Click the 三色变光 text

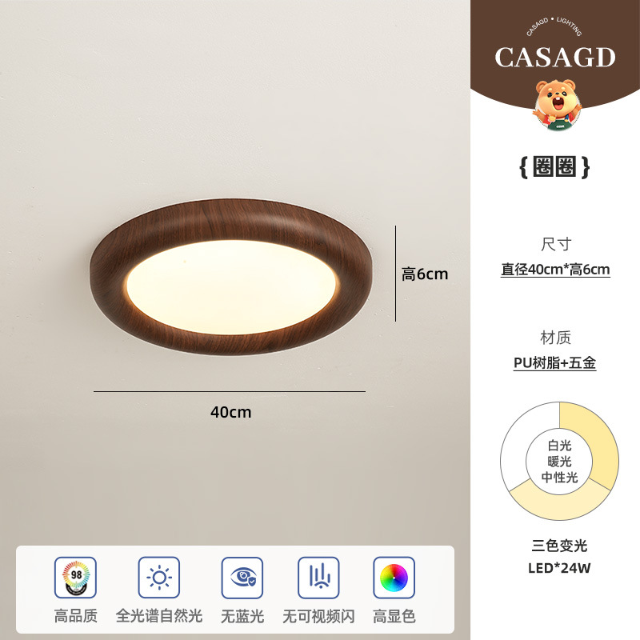[559, 546]
